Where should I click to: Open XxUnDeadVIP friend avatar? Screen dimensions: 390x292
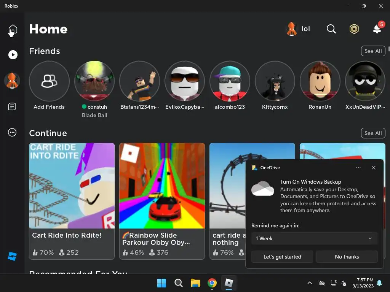coord(365,81)
